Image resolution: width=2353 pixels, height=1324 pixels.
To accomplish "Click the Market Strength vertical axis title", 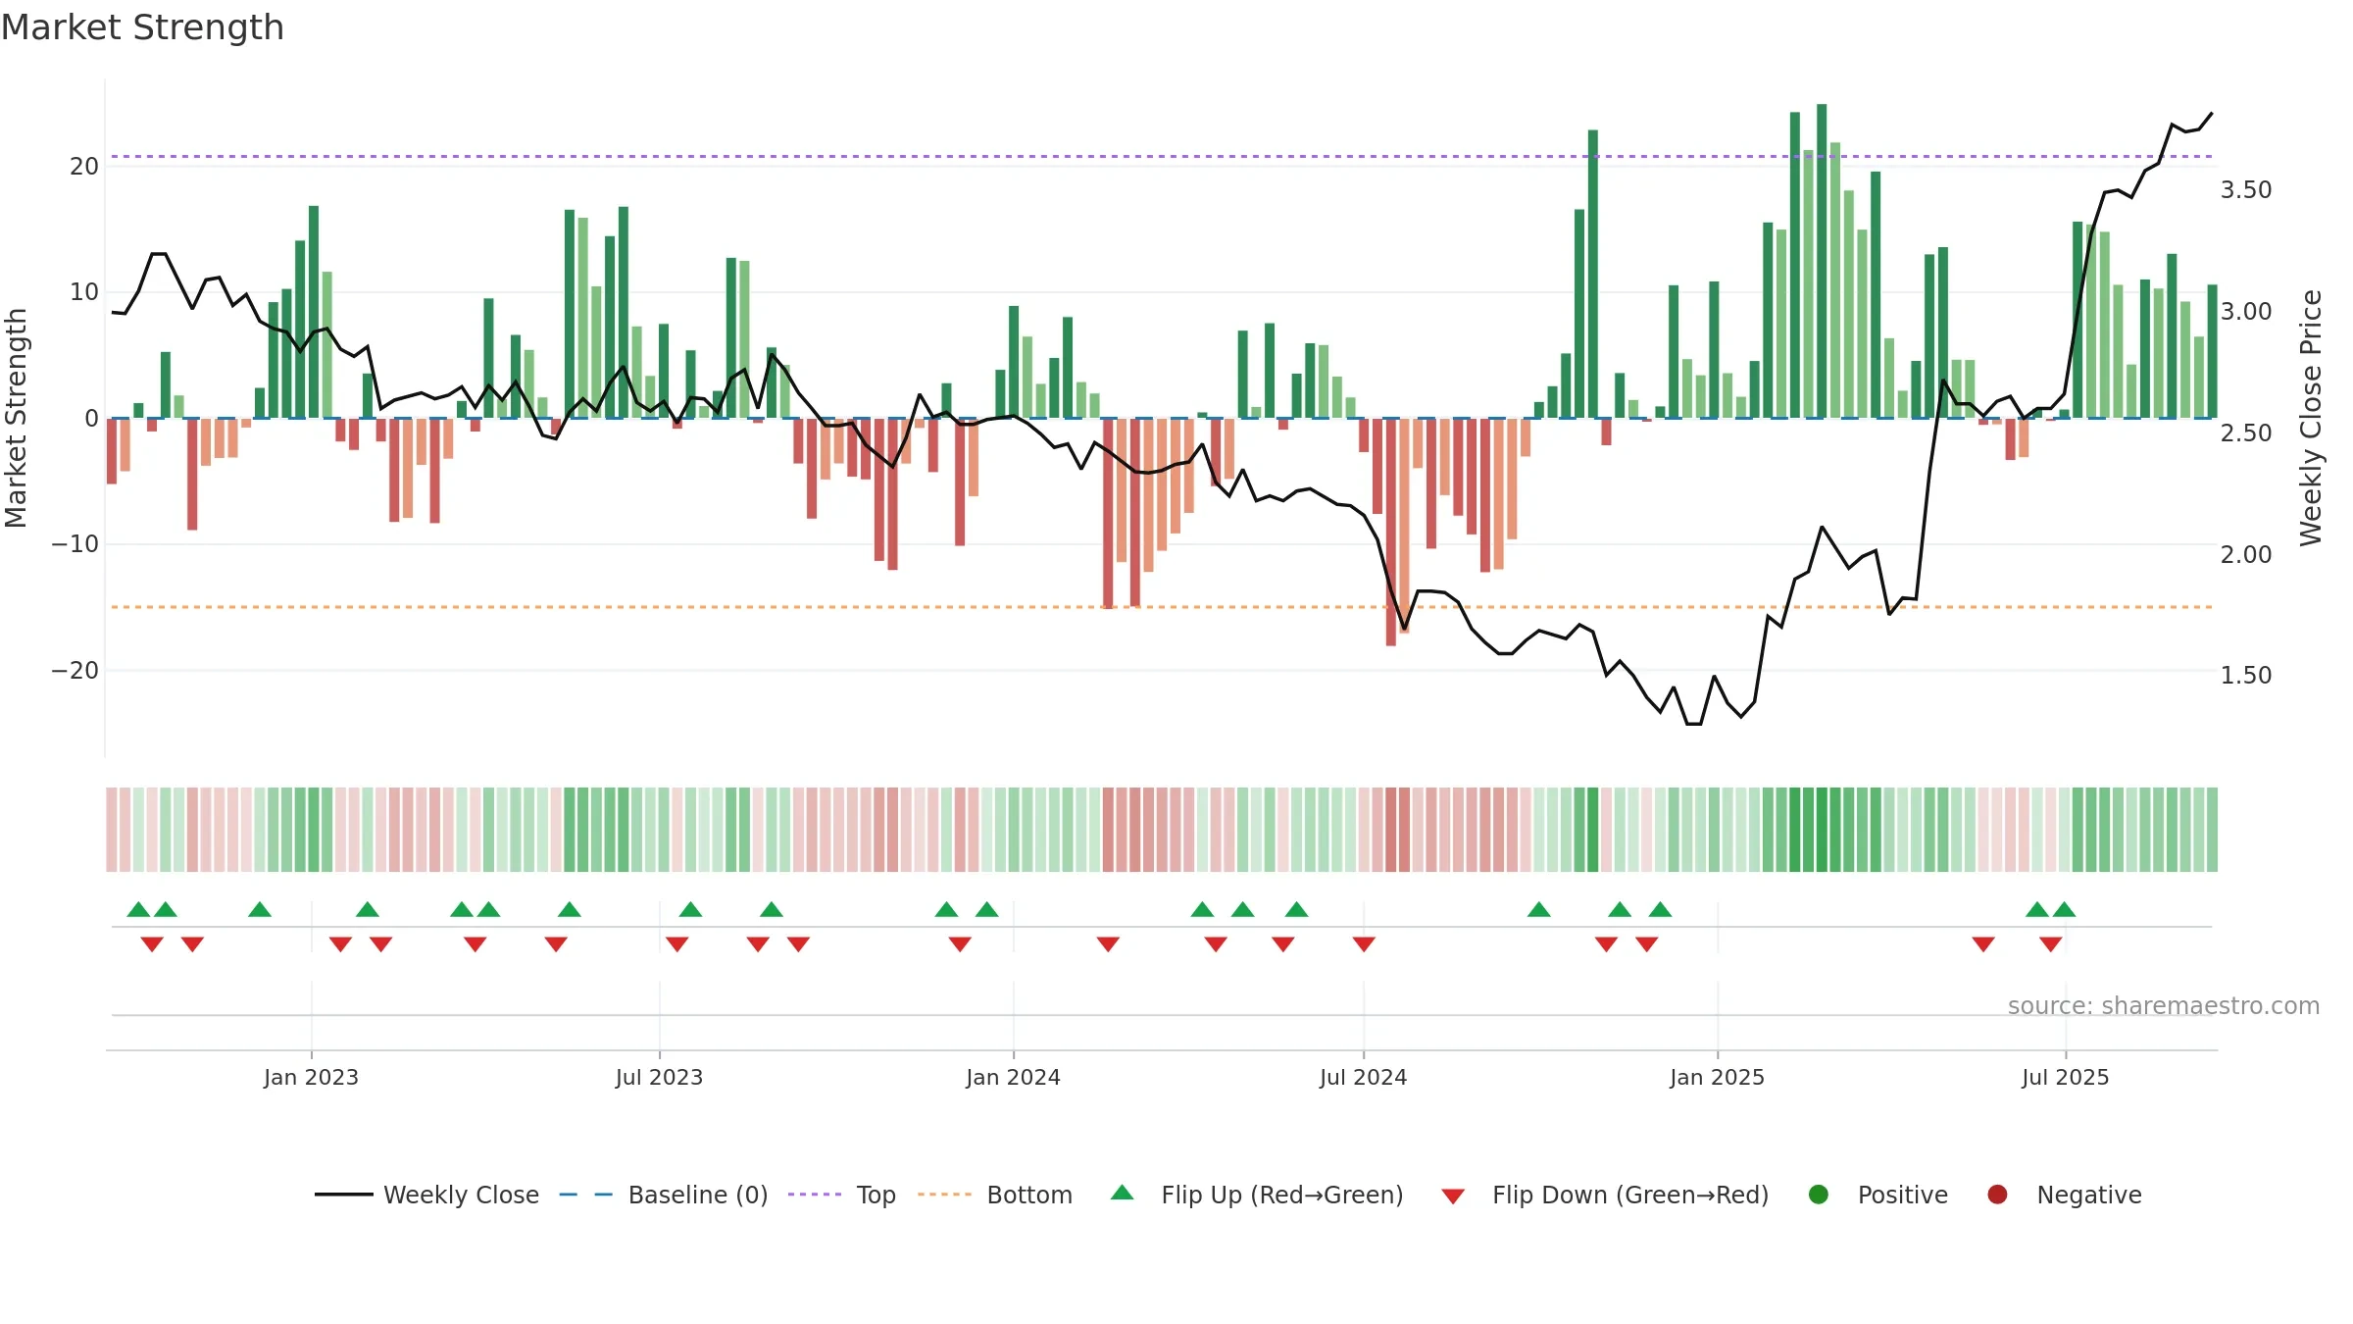I will (16, 418).
